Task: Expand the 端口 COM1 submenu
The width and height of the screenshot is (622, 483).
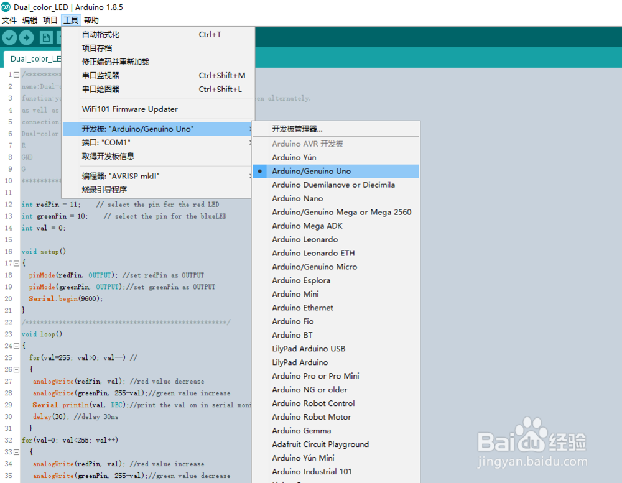Action: click(157, 142)
